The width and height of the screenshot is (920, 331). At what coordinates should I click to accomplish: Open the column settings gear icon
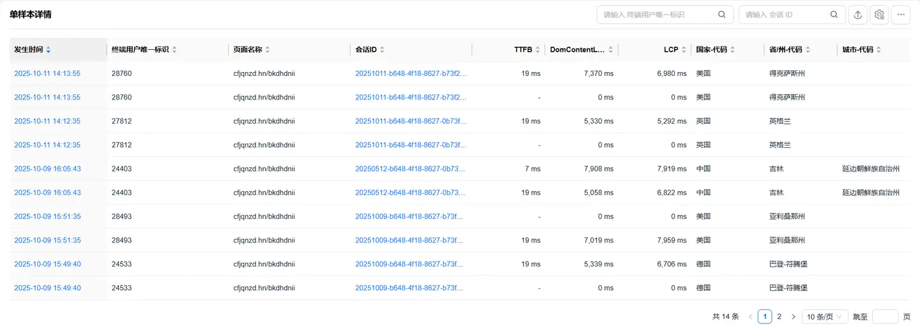879,15
